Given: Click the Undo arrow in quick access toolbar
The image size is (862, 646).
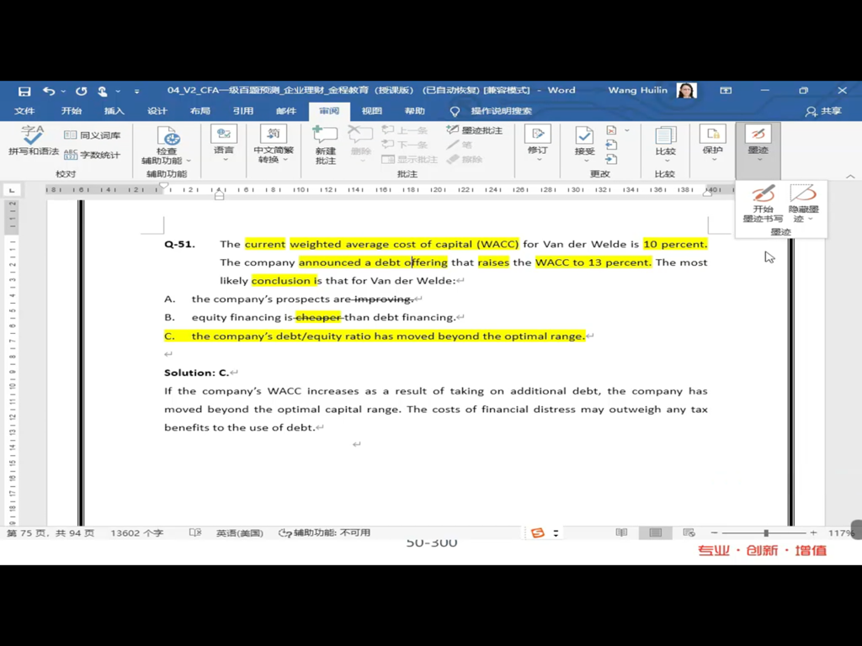Looking at the screenshot, I should tap(49, 91).
